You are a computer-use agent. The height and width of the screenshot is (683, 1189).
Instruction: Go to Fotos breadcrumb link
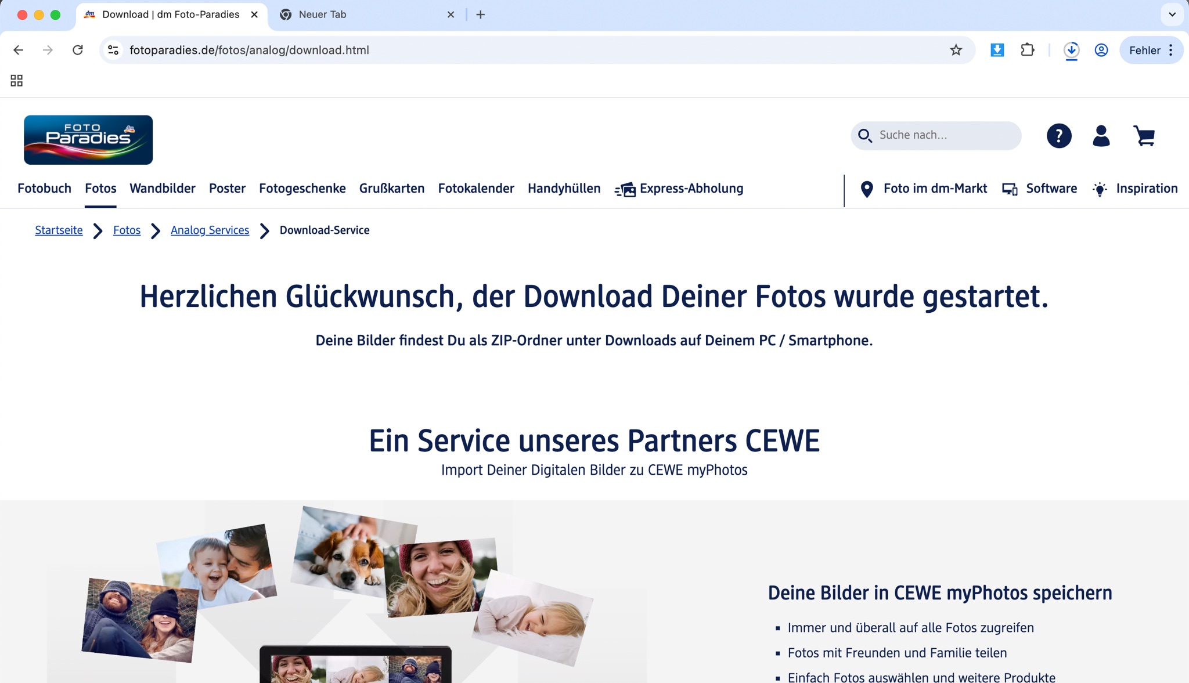127,230
